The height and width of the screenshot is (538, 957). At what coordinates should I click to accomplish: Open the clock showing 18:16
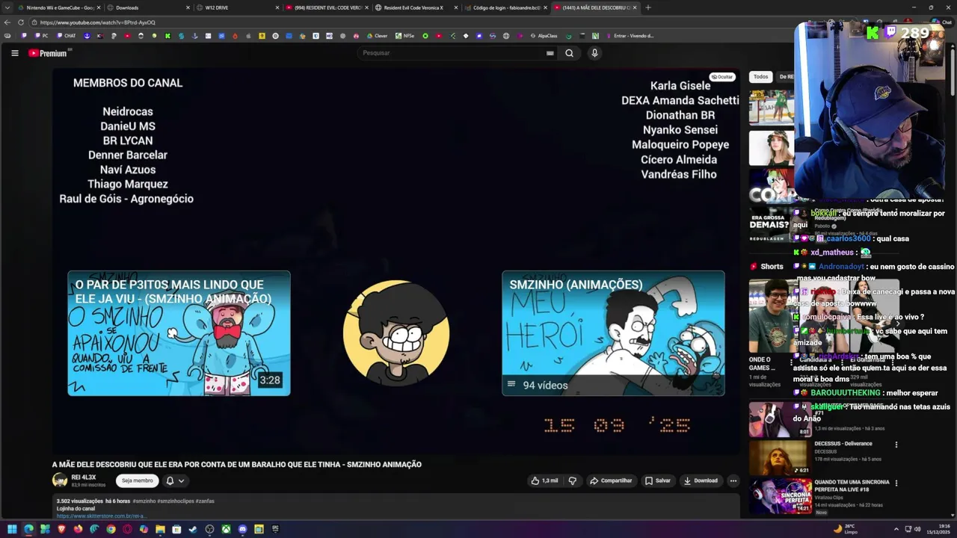[940, 529]
